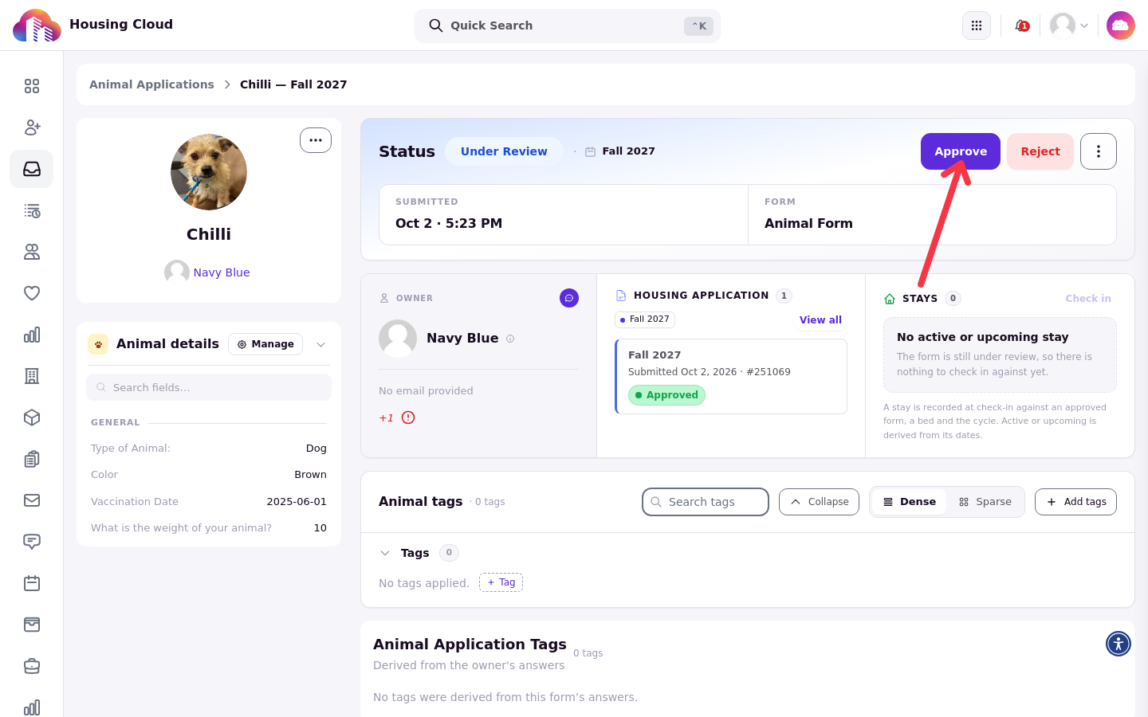
Task: Open the calendar icon in sidebar
Action: tap(32, 583)
